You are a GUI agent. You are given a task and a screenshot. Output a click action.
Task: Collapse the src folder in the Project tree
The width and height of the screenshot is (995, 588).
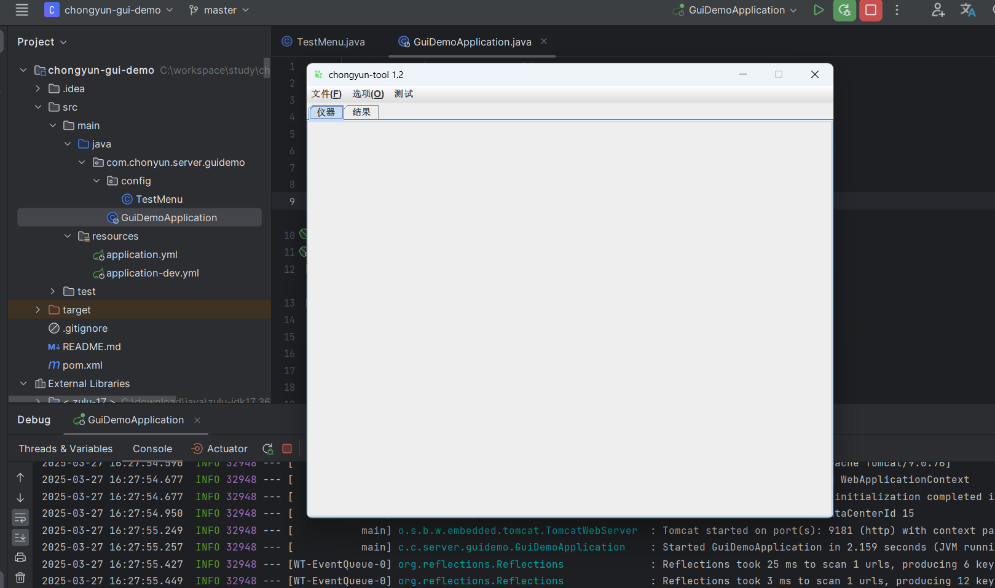tap(38, 106)
